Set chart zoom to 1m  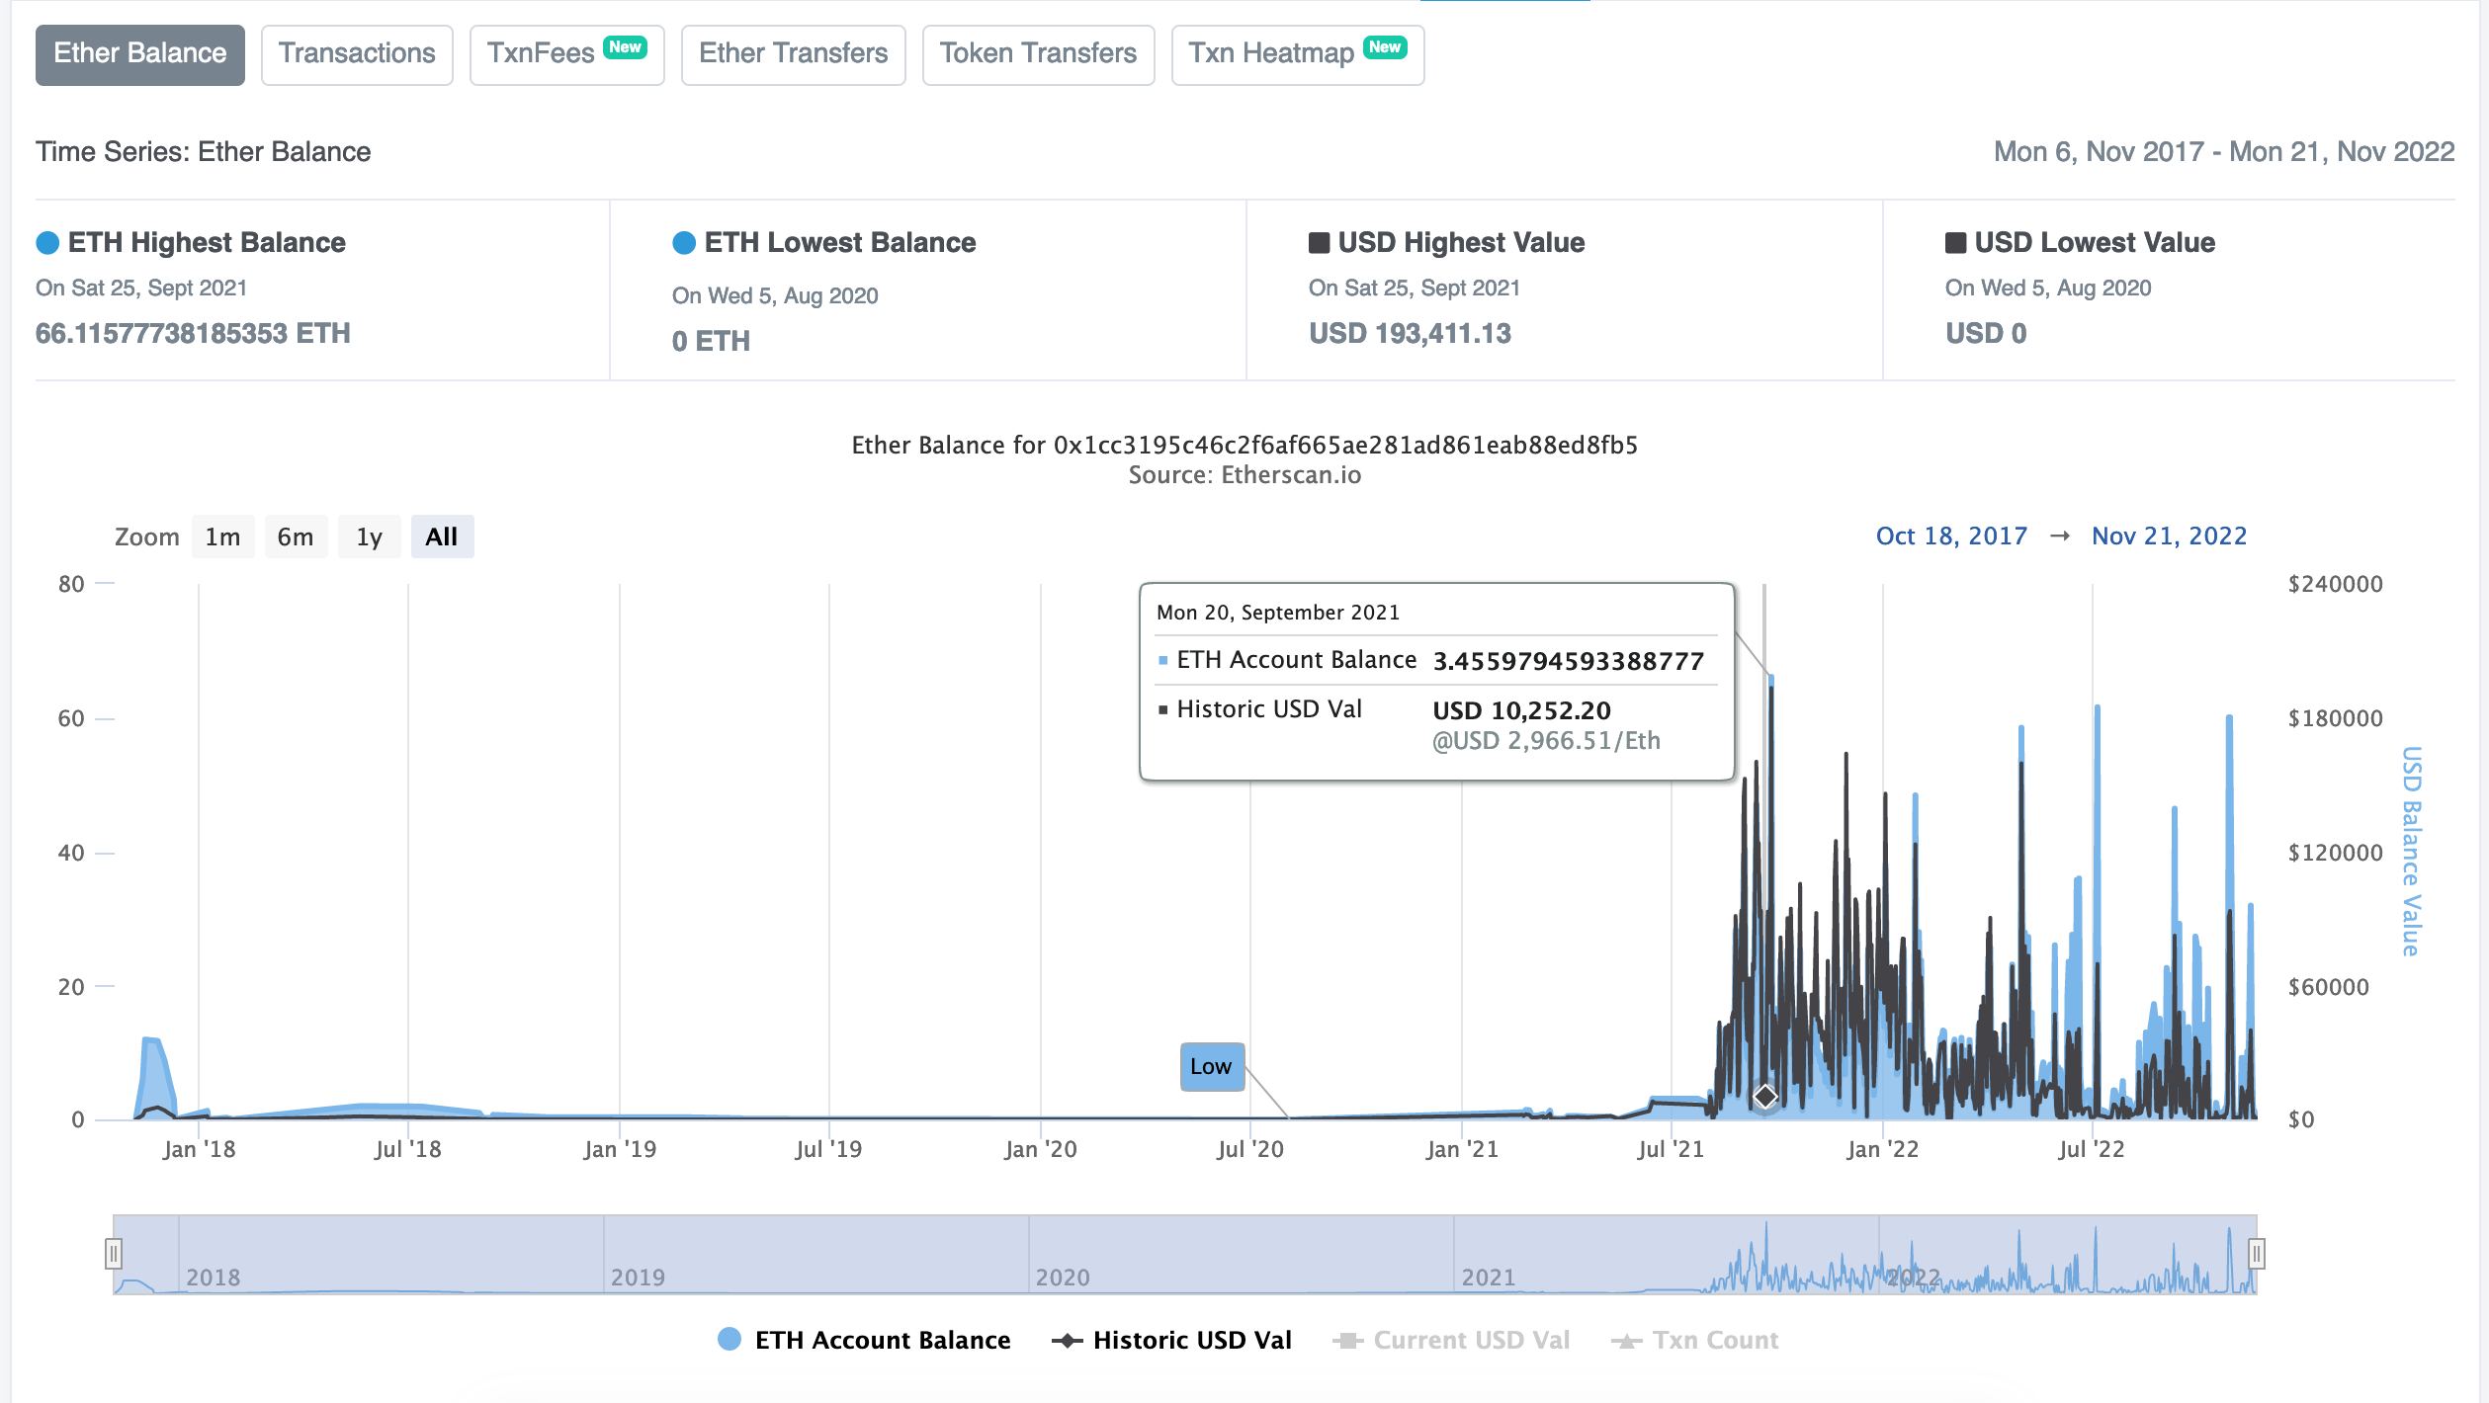222,536
